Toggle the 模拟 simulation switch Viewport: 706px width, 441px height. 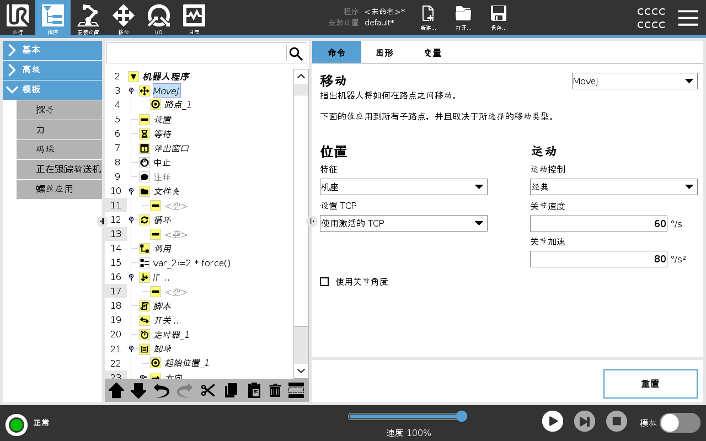click(x=680, y=422)
